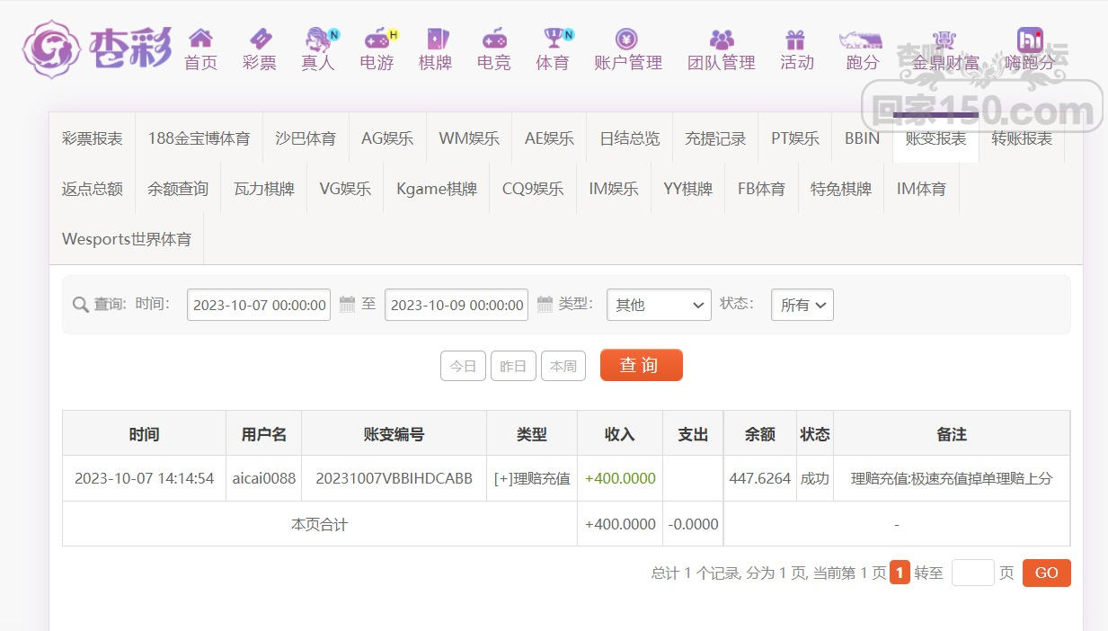Open the 账户管理 yen coin icon
The height and width of the screenshot is (631, 1108).
click(x=626, y=39)
